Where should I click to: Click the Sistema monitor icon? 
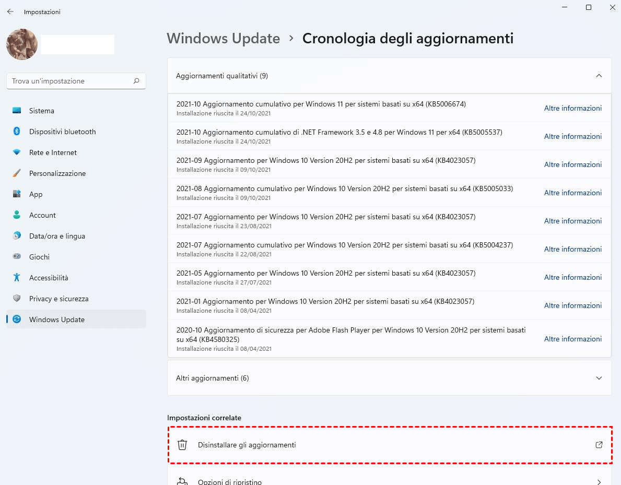pos(17,111)
